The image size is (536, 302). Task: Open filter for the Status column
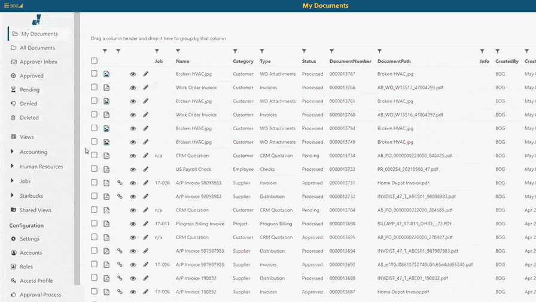[304, 52]
